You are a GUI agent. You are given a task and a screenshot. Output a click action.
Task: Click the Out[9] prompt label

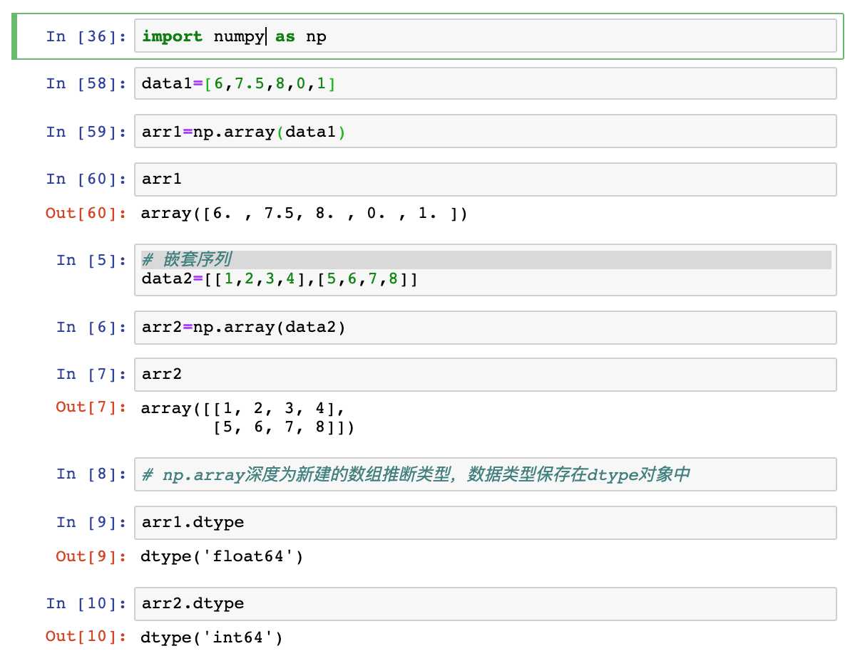[x=91, y=556]
